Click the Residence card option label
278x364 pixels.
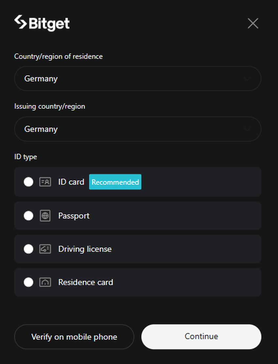(86, 282)
